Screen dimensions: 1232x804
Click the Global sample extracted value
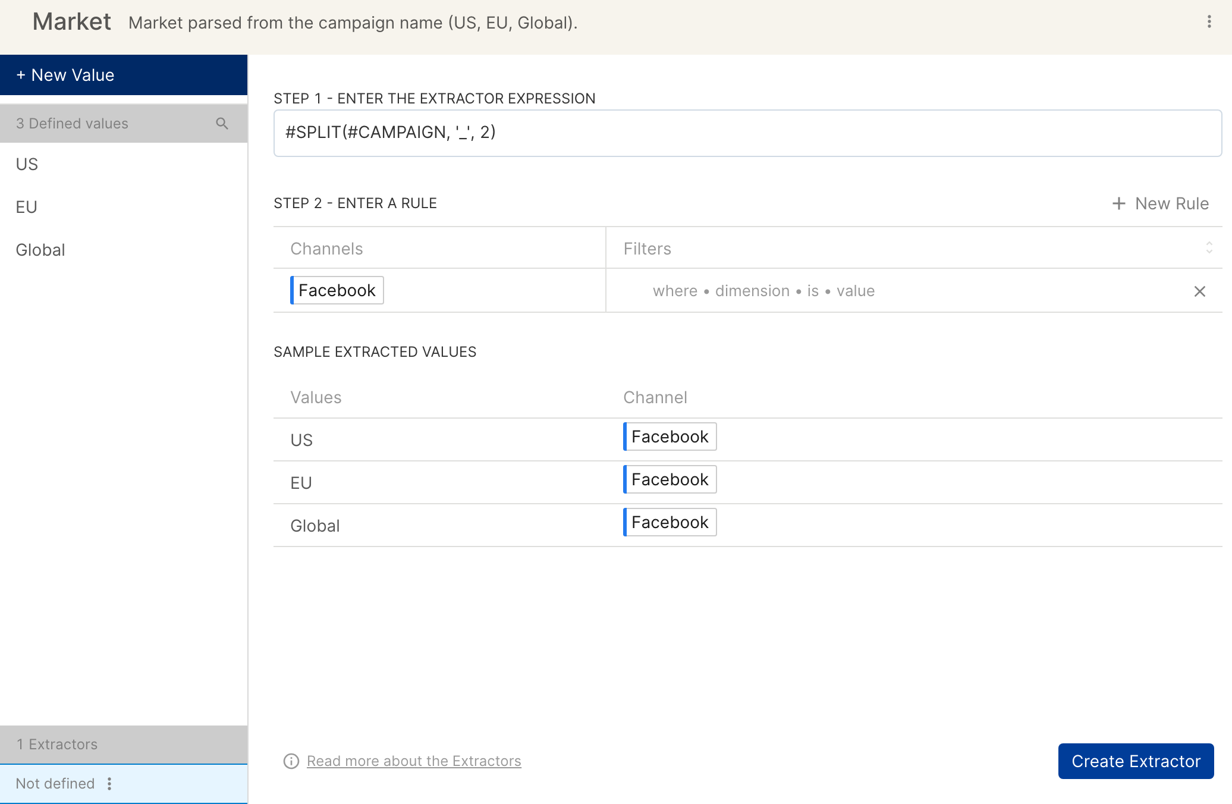coord(315,526)
